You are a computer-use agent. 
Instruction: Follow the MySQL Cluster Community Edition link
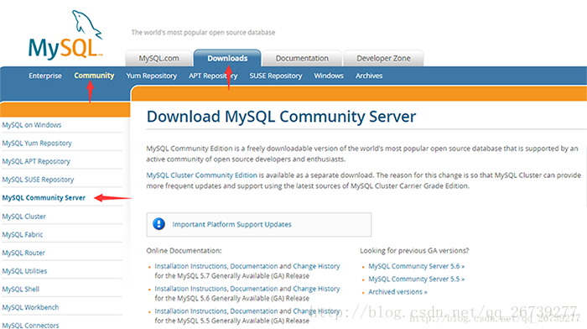[x=202, y=175]
